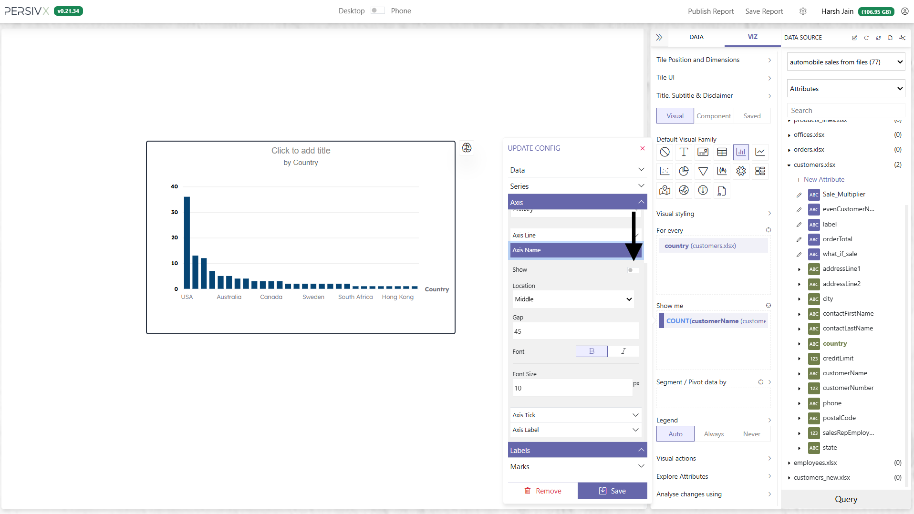Select the pie chart visual type
This screenshot has height=514, width=914.
684,171
